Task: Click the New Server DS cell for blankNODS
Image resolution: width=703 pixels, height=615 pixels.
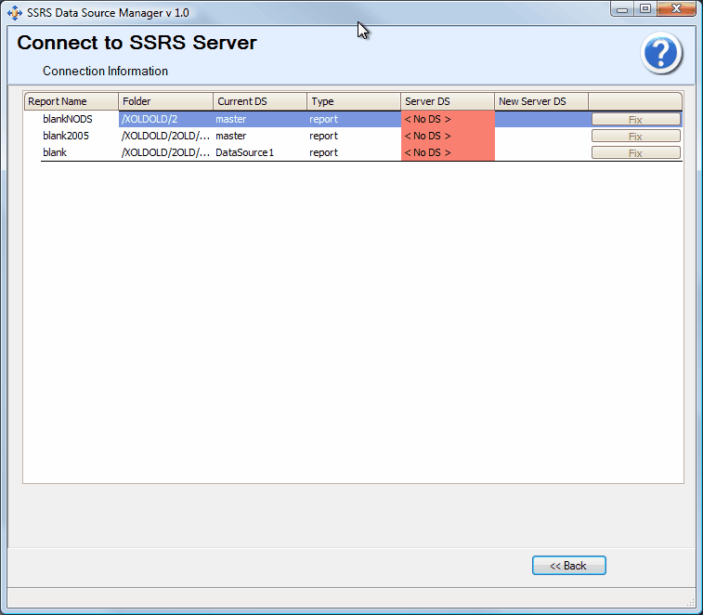Action: 541,119
